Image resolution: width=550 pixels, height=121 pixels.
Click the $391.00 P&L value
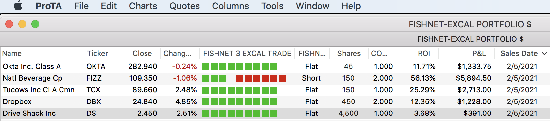(477, 113)
